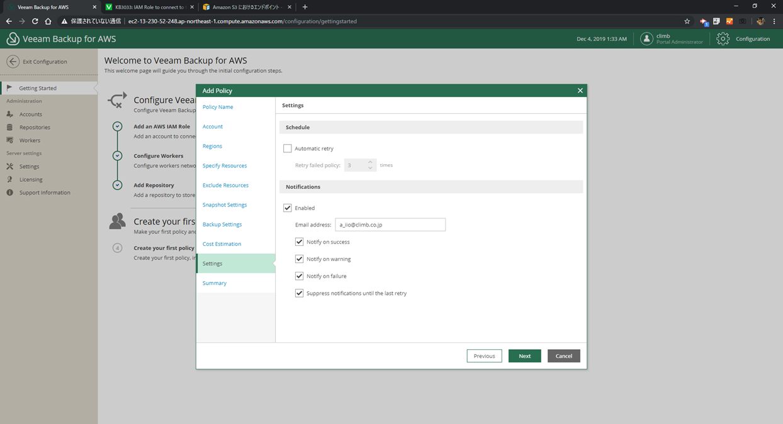Reload the current page
The image size is (783, 424).
click(x=35, y=21)
